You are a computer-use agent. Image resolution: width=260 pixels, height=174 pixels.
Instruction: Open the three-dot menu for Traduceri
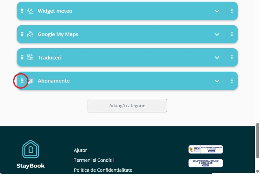[232, 57]
